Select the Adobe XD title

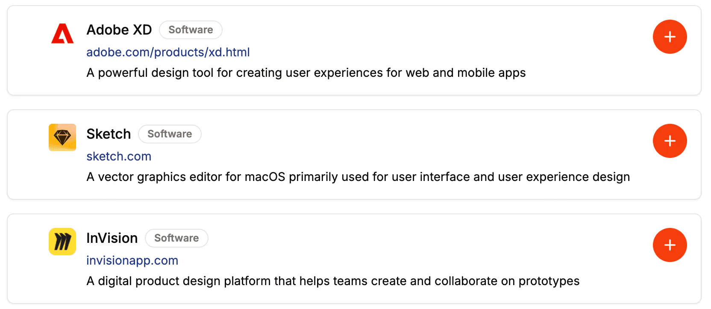(119, 30)
